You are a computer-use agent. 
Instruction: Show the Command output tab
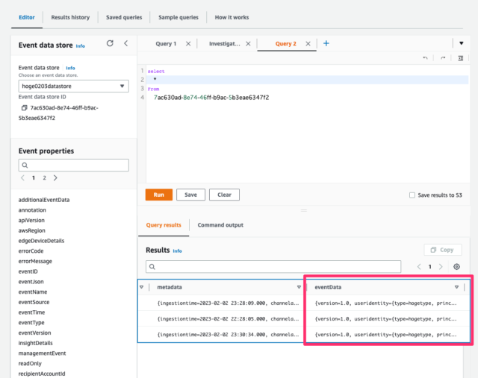pos(220,225)
